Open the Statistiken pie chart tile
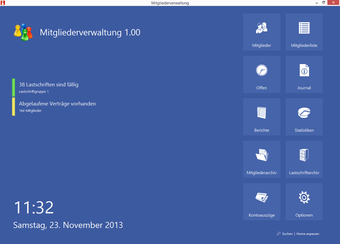This screenshot has width=340, height=244. click(x=304, y=117)
